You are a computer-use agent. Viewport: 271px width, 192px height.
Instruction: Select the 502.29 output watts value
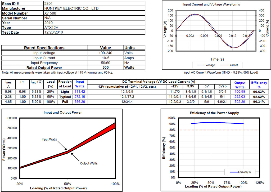(x=240, y=102)
